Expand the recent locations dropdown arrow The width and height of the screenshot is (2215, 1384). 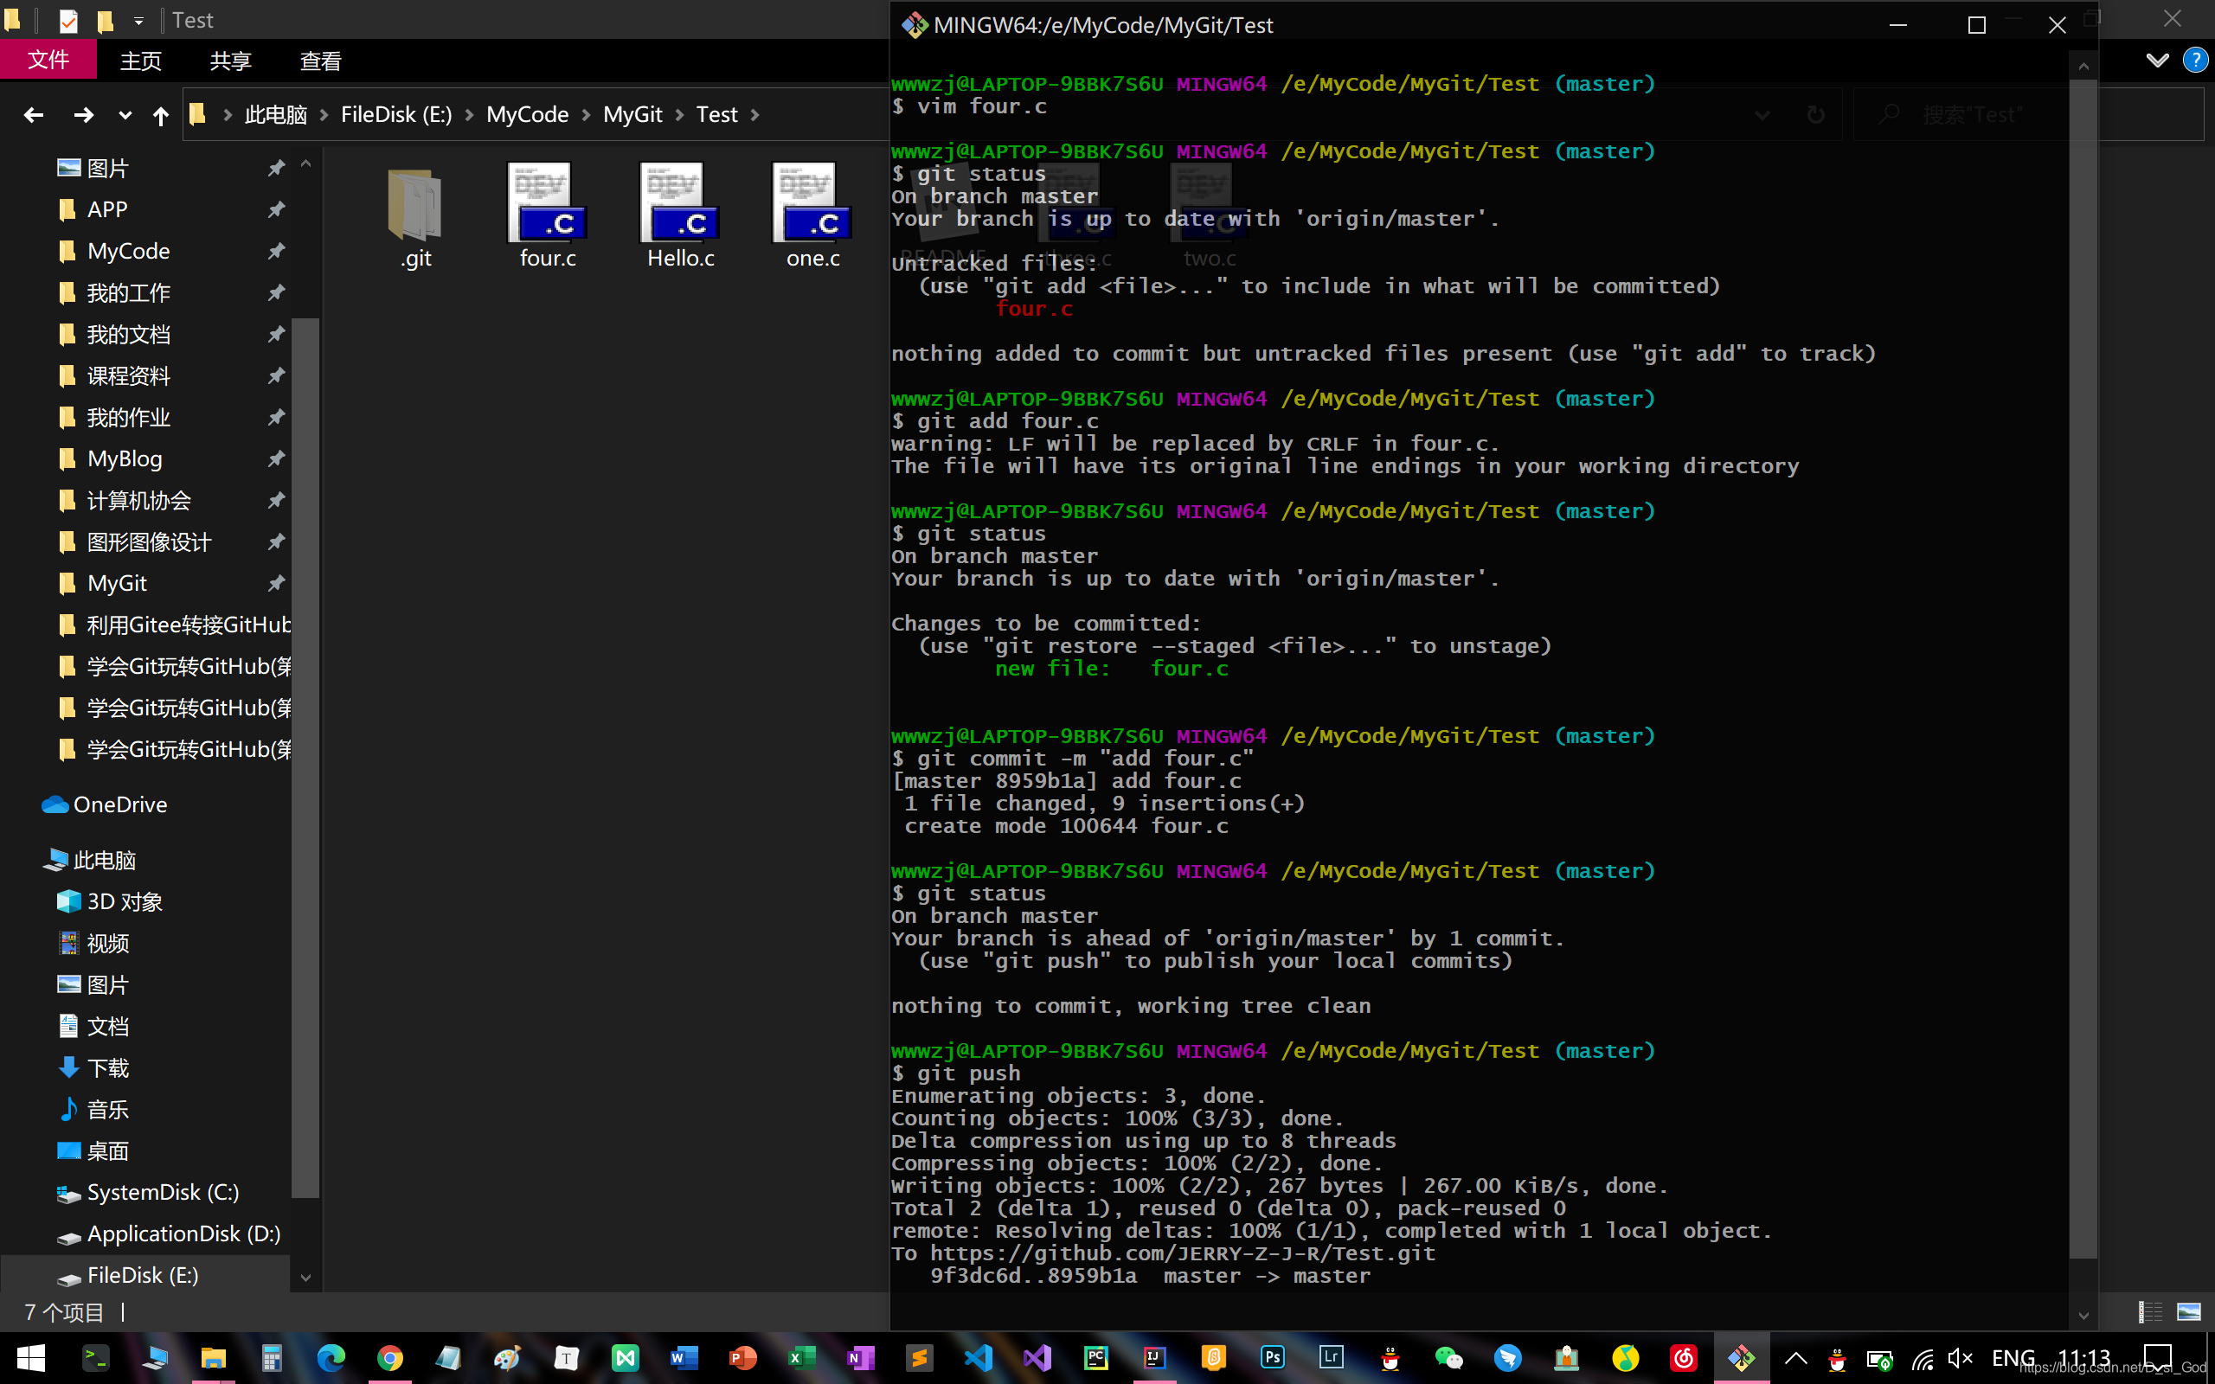point(125,115)
